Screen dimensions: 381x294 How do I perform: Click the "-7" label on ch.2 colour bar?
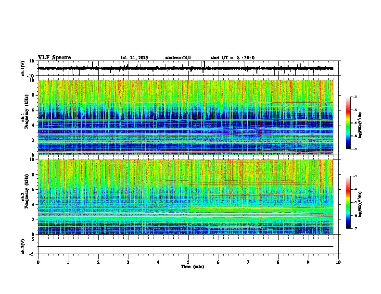point(355,228)
